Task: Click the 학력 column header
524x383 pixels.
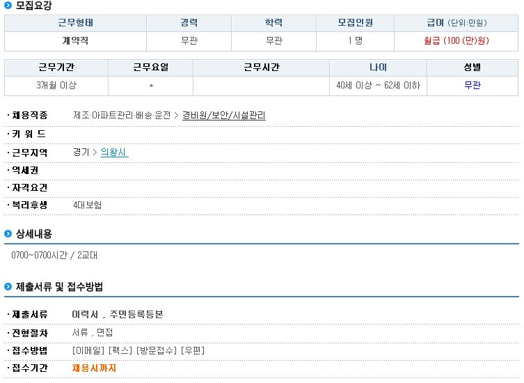Action: (273, 23)
